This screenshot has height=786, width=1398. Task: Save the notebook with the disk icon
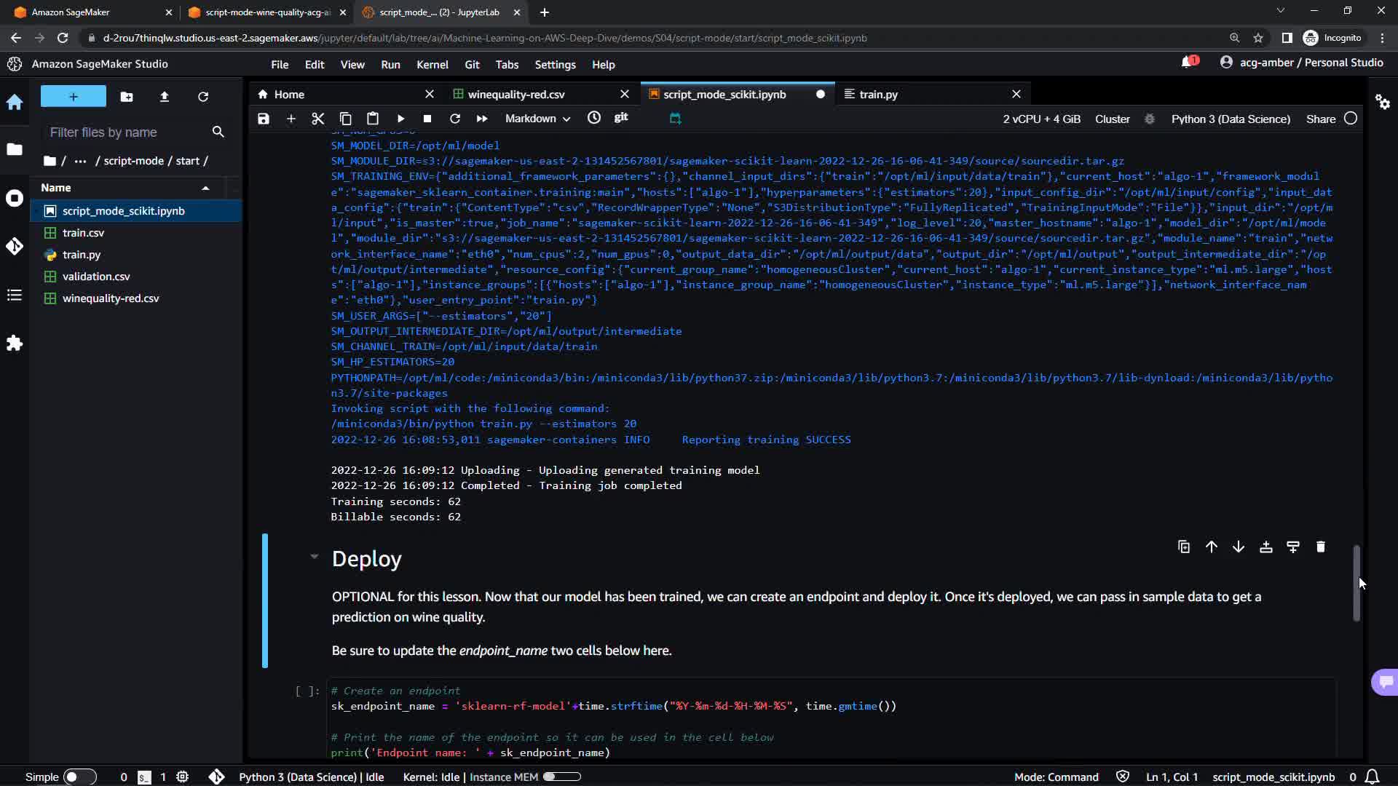tap(264, 119)
